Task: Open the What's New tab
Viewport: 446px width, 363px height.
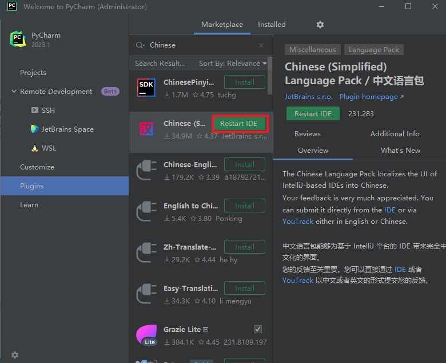Action: pyautogui.click(x=400, y=151)
